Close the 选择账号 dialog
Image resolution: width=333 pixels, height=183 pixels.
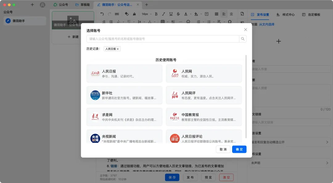[x=245, y=30]
